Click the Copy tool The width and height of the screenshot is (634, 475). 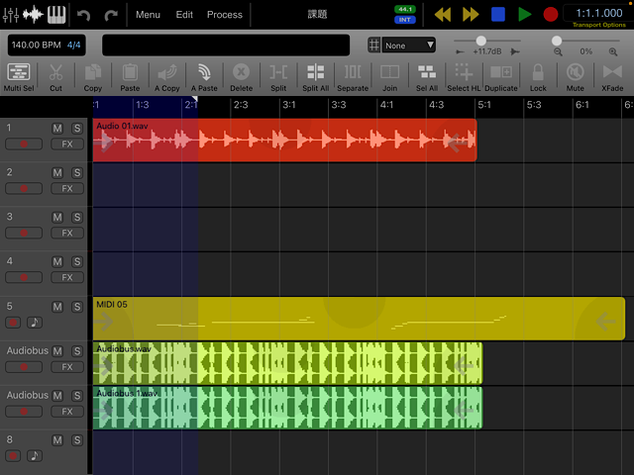[93, 77]
